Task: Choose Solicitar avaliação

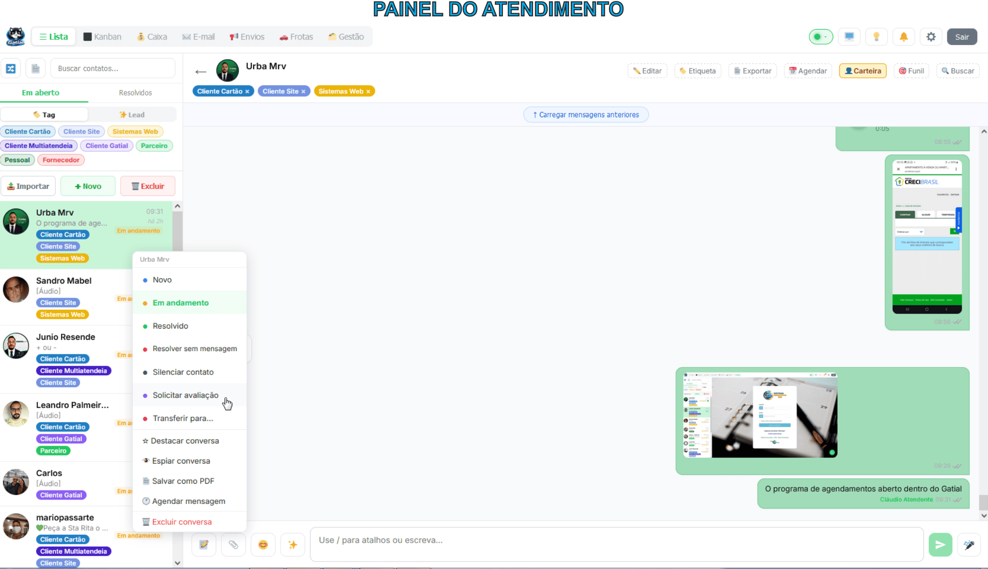Action: click(x=190, y=395)
